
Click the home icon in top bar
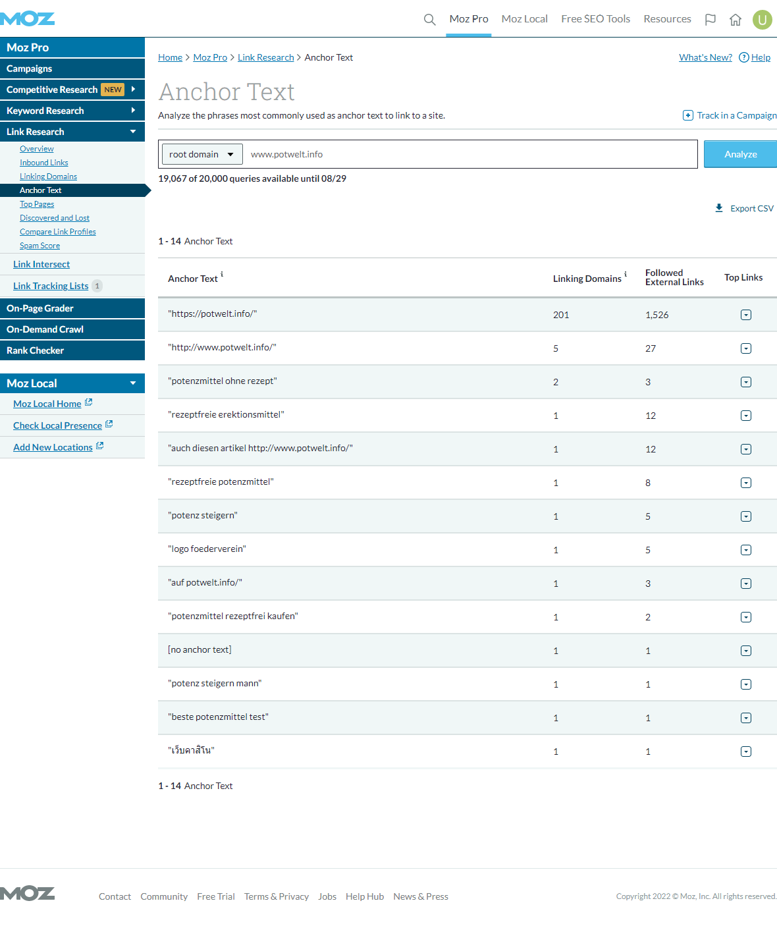(x=736, y=19)
